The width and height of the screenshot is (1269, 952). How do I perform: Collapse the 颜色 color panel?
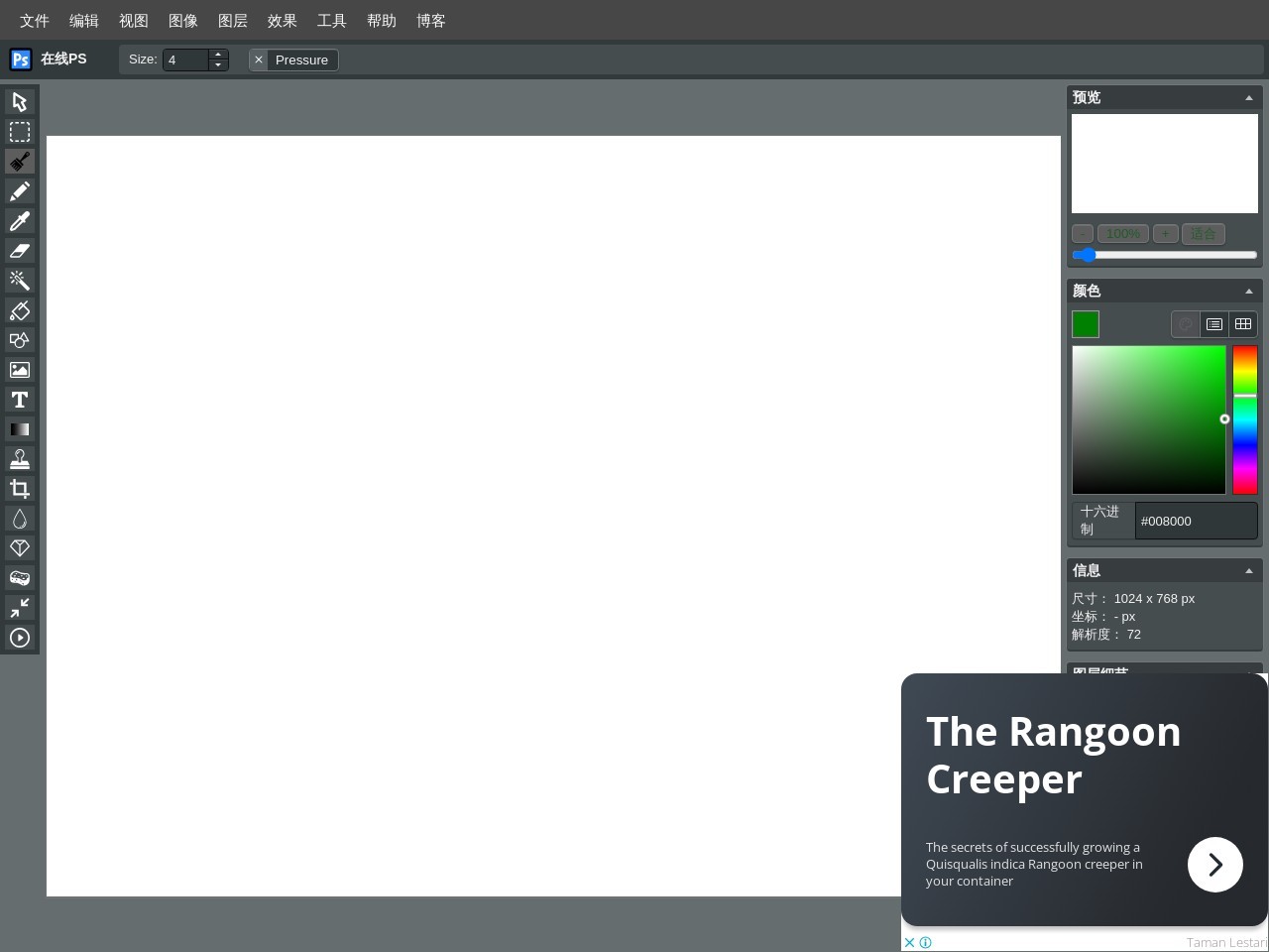pyautogui.click(x=1249, y=291)
